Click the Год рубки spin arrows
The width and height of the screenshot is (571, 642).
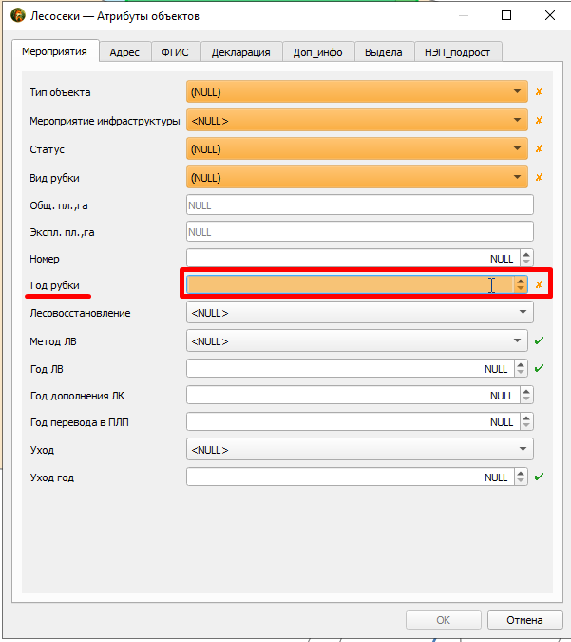click(521, 284)
